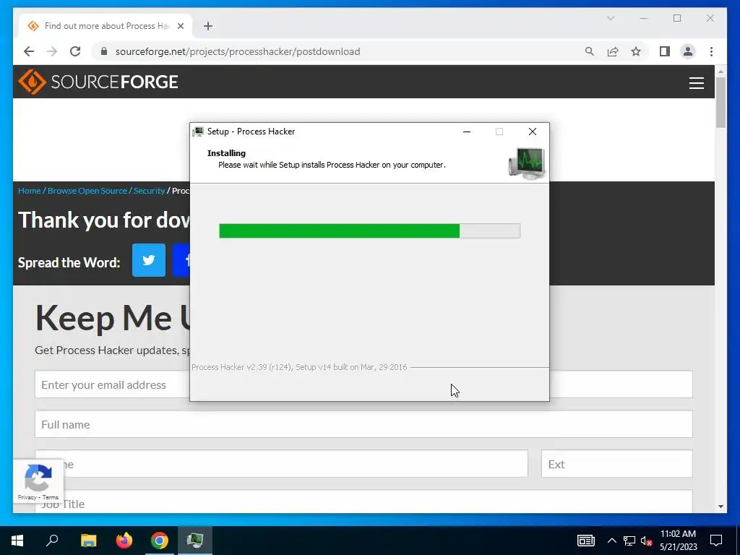Click the lock icon in address bar
This screenshot has height=555, width=740.
pyautogui.click(x=104, y=51)
